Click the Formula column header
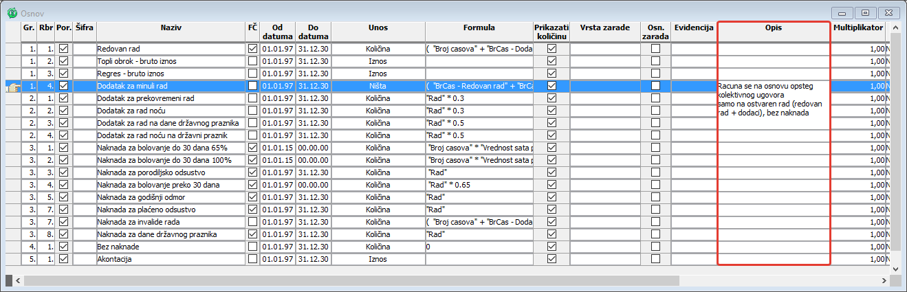907x292 pixels. [479, 27]
